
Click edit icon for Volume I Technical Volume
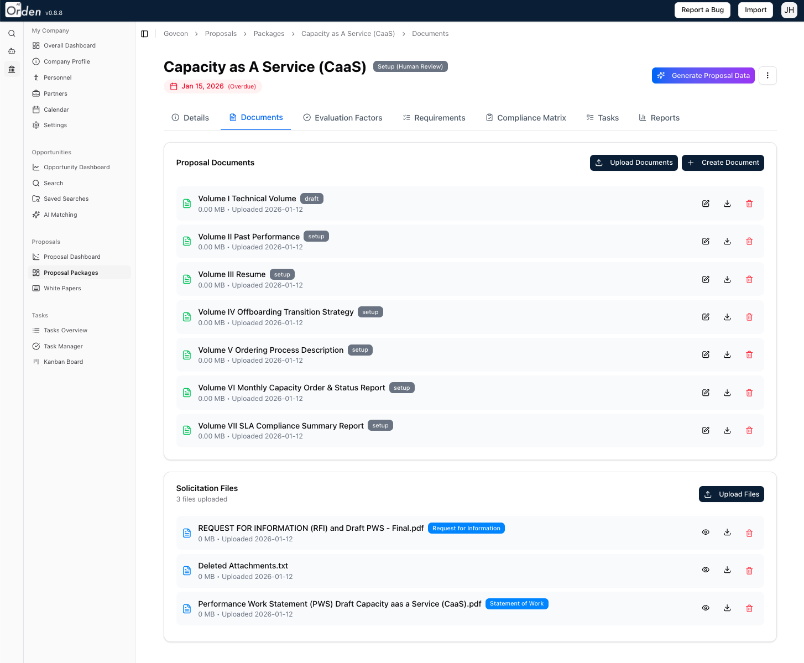pos(706,203)
